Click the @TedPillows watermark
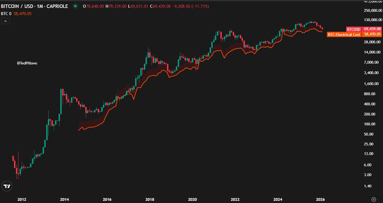The width and height of the screenshot is (383, 203). (x=27, y=63)
